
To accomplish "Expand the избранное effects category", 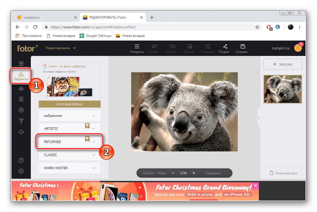I will [70, 116].
